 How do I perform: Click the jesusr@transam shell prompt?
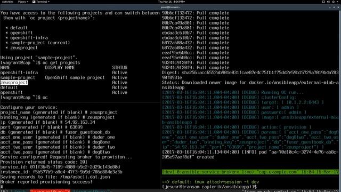(x=209, y=187)
